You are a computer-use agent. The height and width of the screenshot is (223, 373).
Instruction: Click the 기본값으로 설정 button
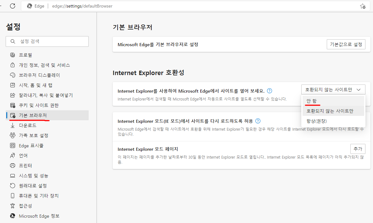346,44
